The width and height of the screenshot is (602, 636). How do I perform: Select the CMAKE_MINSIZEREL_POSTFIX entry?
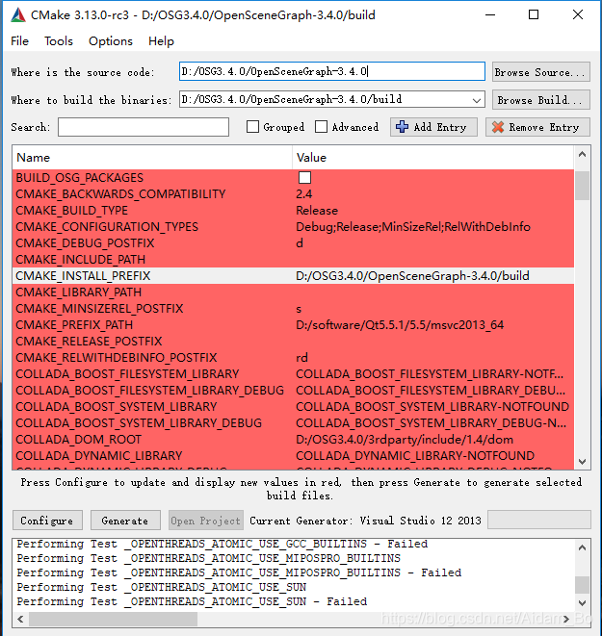99,309
